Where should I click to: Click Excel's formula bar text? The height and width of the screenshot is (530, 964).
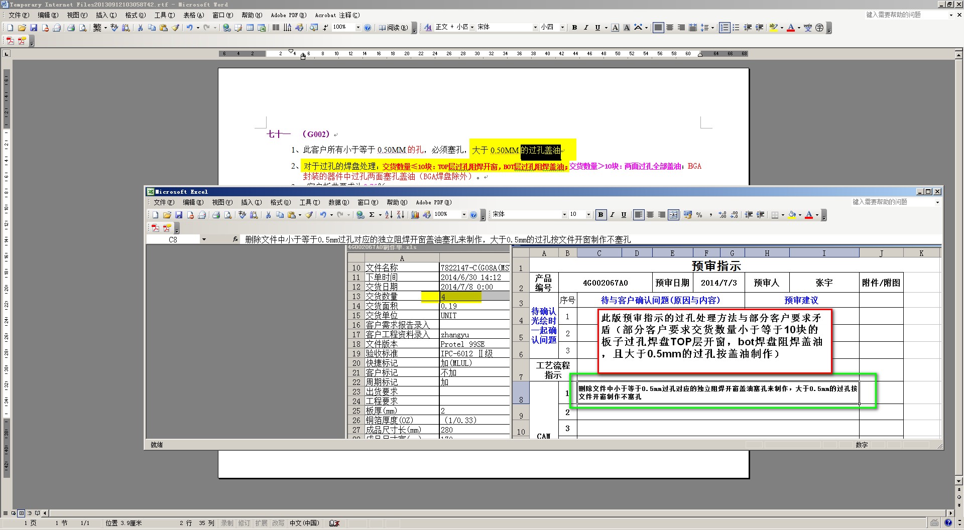point(437,240)
